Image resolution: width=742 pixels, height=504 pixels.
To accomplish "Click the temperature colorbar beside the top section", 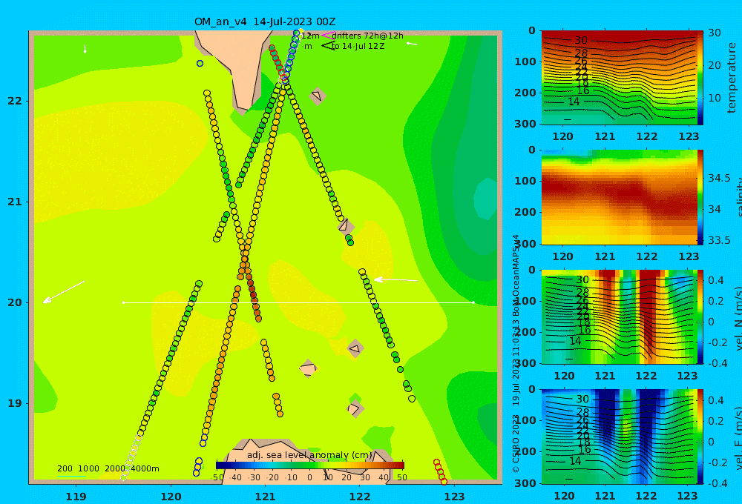I will pos(700,78).
